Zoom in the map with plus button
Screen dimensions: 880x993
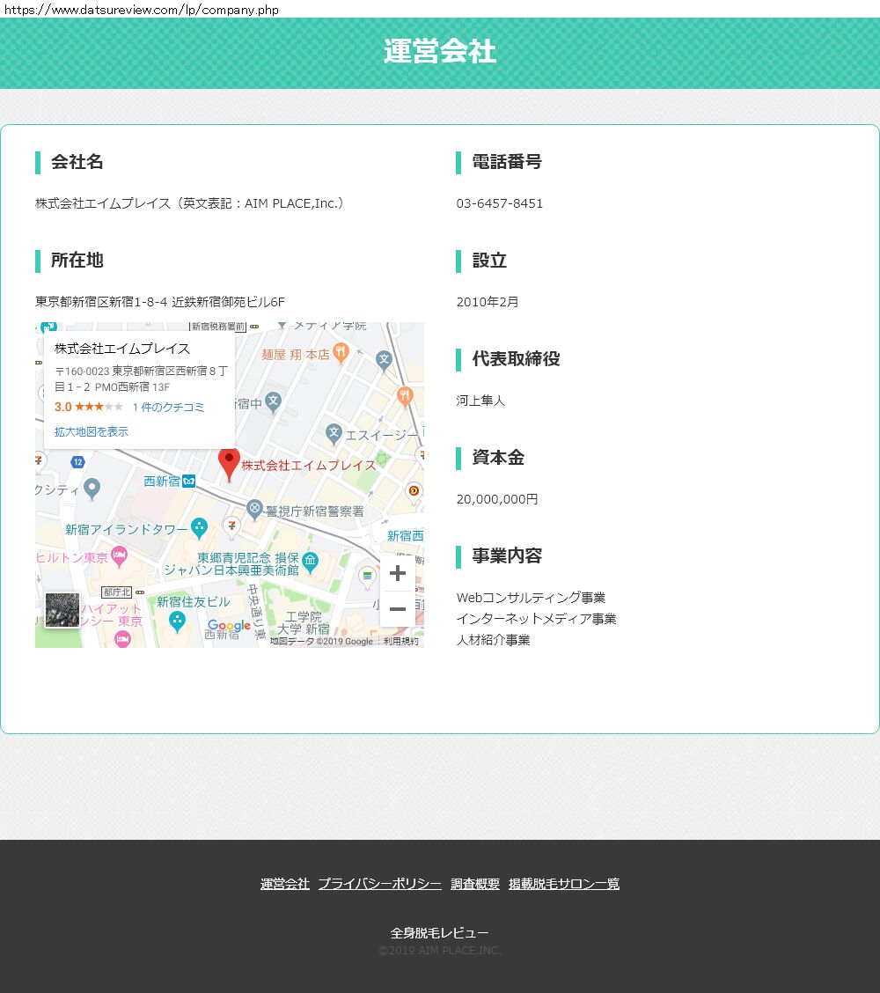397,573
